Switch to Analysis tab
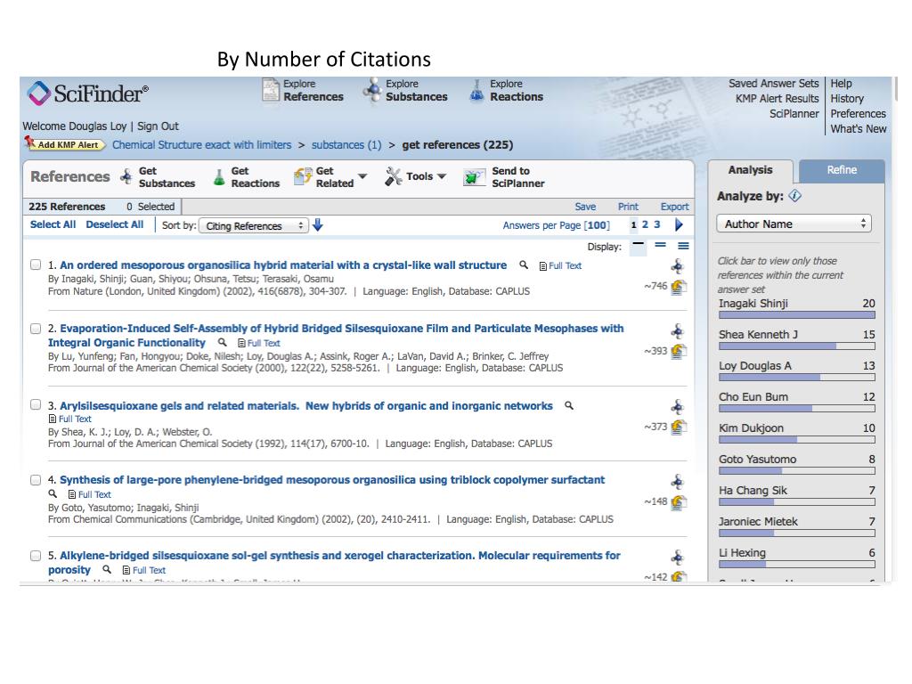The width and height of the screenshot is (912, 684). tap(750, 170)
